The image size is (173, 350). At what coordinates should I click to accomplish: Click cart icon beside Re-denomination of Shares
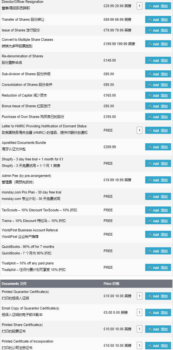(x=150, y=61)
